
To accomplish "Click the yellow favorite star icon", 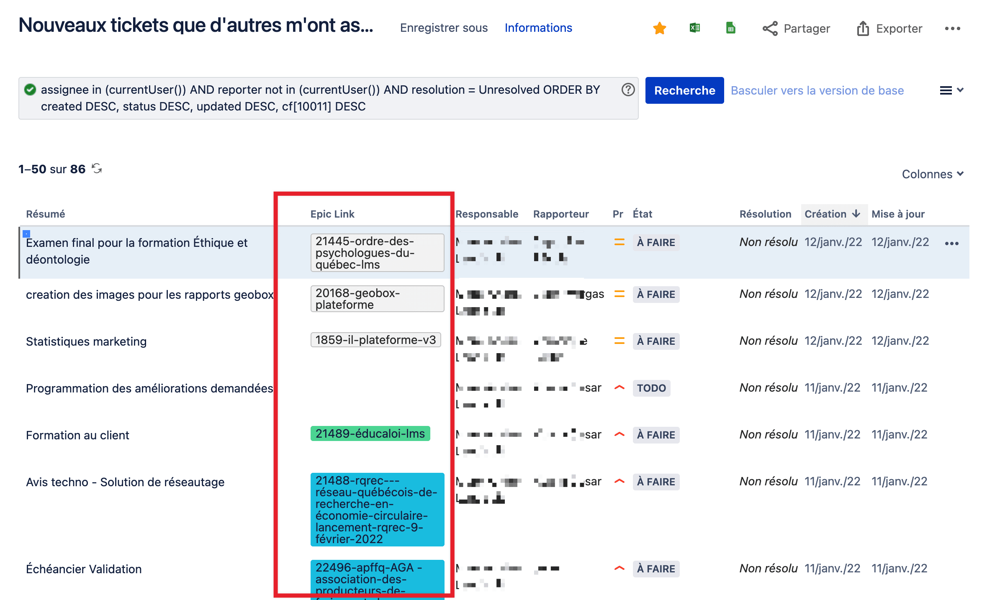I will point(659,28).
